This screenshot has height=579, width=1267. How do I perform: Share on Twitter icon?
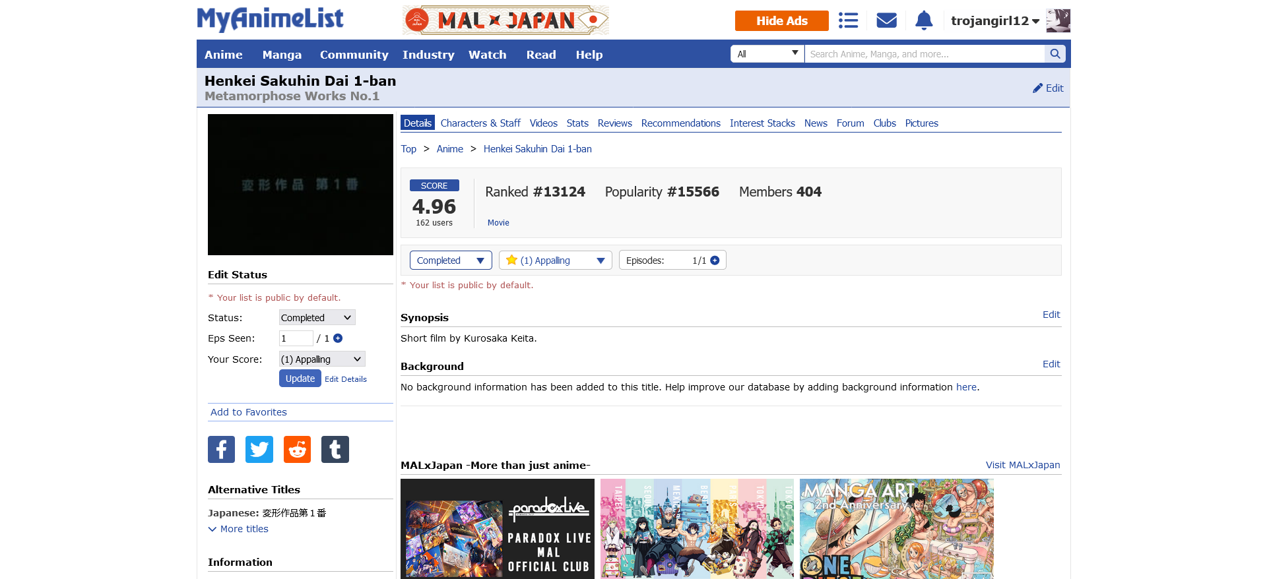(x=259, y=449)
